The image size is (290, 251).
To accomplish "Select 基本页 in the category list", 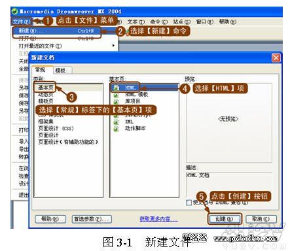I will [x=46, y=88].
